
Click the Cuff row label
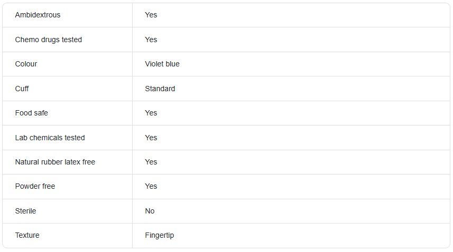(x=22, y=89)
